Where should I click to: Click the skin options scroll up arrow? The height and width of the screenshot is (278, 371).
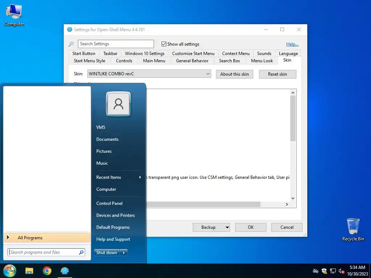[293, 93]
